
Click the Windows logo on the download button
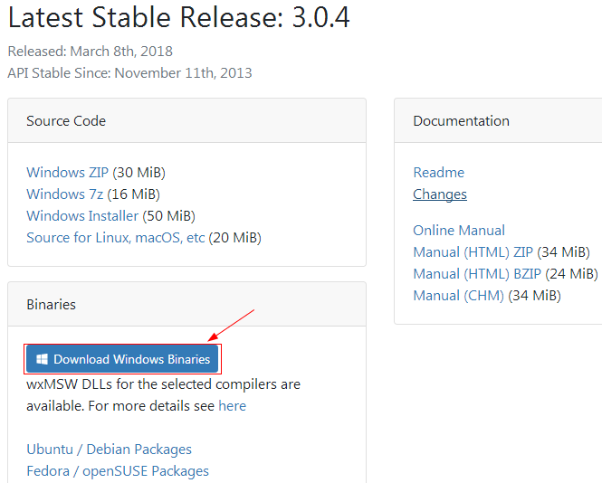coord(42,359)
